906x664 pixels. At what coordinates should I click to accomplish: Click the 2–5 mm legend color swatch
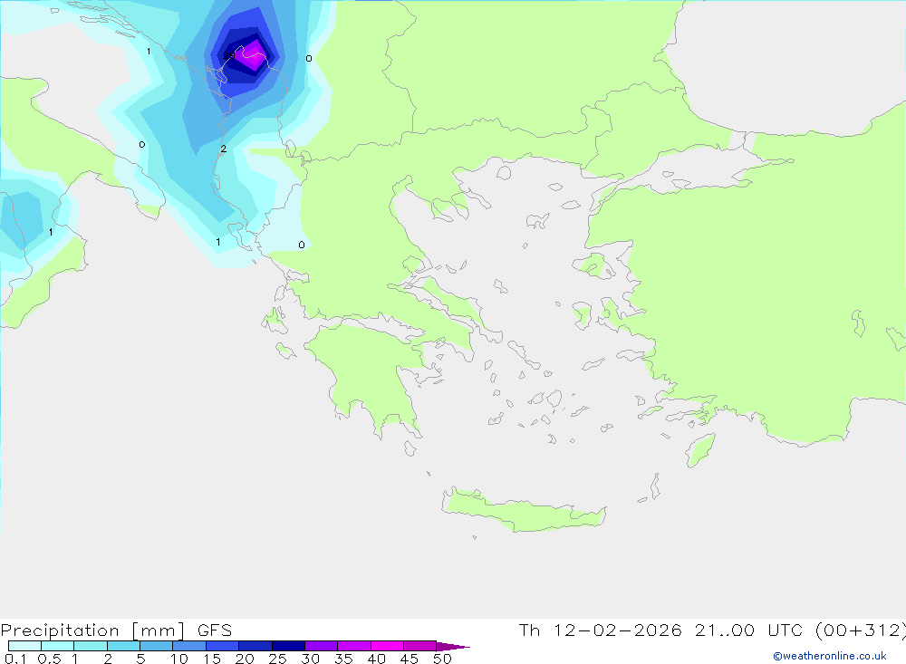pos(123,646)
